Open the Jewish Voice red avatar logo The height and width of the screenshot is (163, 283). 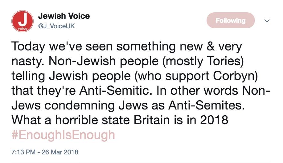(x=23, y=21)
